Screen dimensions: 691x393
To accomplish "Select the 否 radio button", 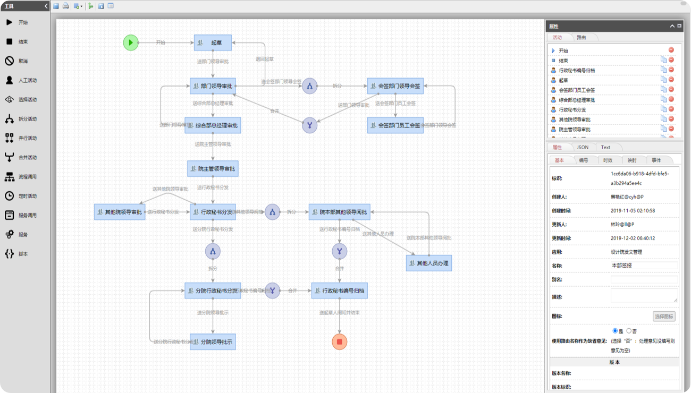I will pos(629,331).
